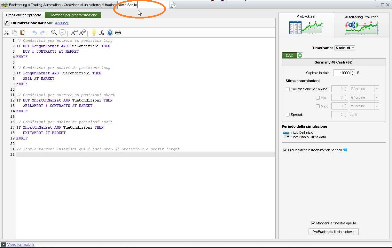This screenshot has width=392, height=248.
Task: Click 'SELL AT MARKET' code line
Action: 39,79
